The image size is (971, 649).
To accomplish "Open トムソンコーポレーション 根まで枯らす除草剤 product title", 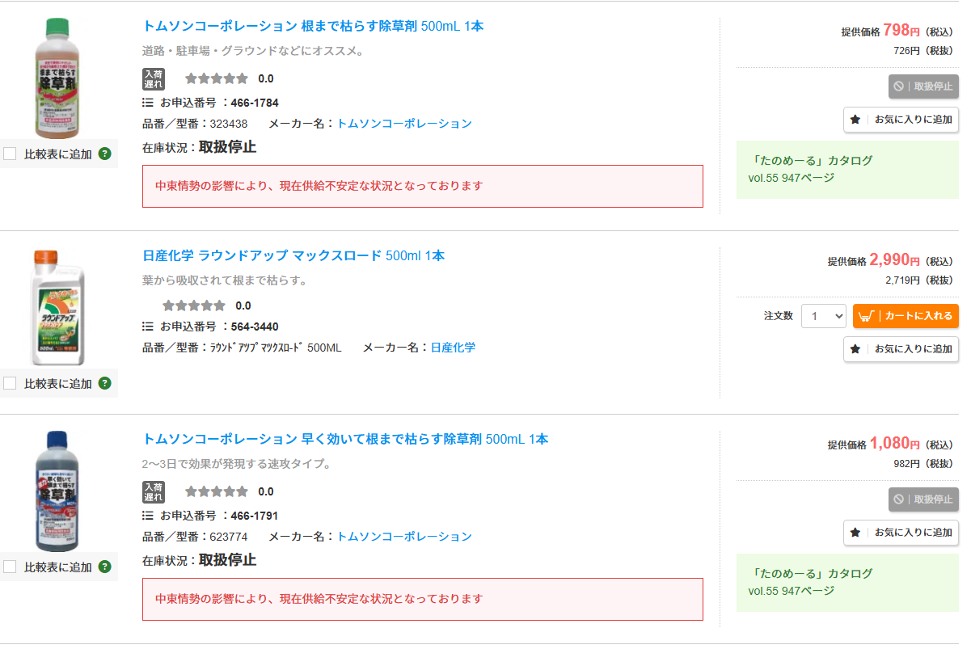I will [x=313, y=26].
